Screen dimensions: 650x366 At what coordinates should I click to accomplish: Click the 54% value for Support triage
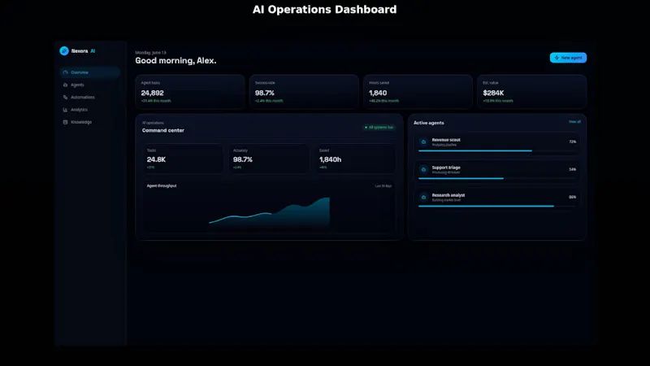pos(573,169)
